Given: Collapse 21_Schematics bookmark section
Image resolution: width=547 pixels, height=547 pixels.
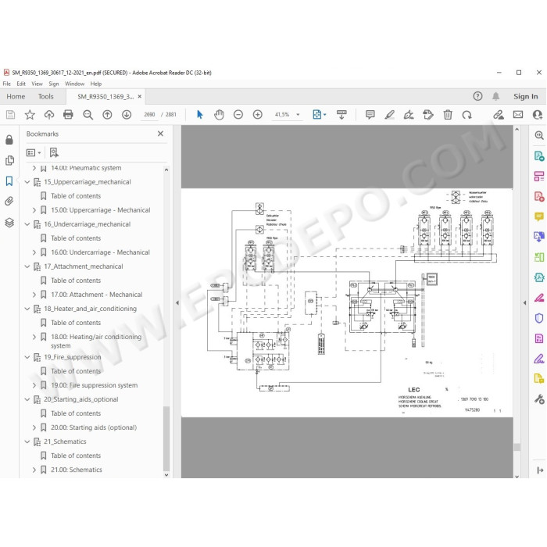Looking at the screenshot, I should (x=27, y=442).
